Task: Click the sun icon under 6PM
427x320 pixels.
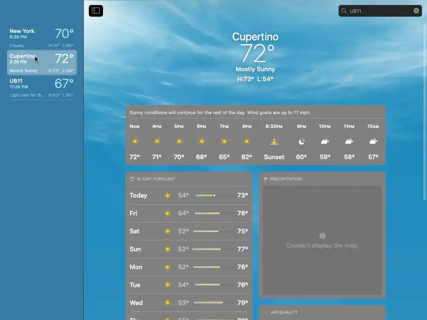Action: coord(201,141)
